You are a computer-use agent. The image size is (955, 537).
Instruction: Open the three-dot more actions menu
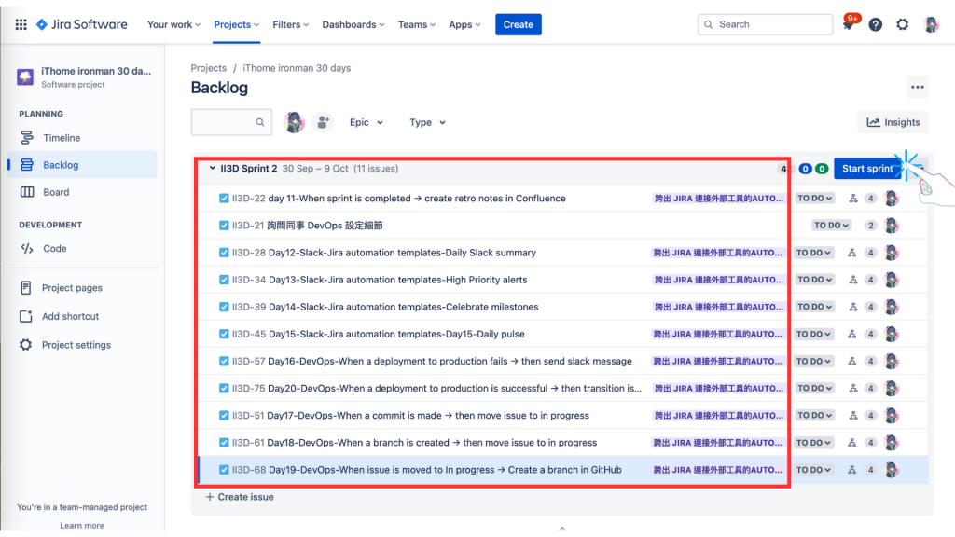[x=918, y=87]
